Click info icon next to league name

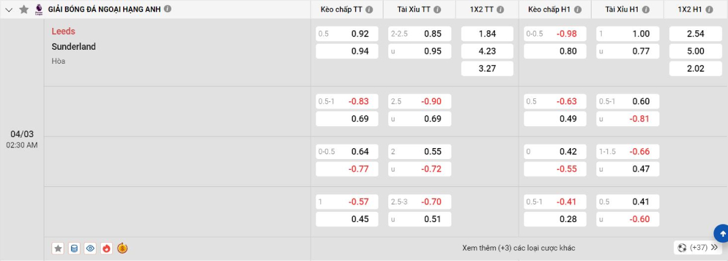coord(167,9)
